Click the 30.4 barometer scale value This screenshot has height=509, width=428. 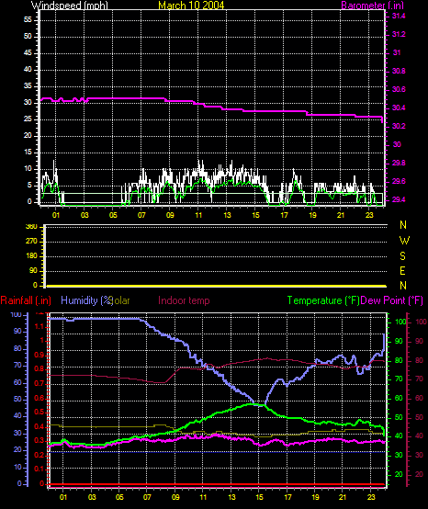(399, 107)
